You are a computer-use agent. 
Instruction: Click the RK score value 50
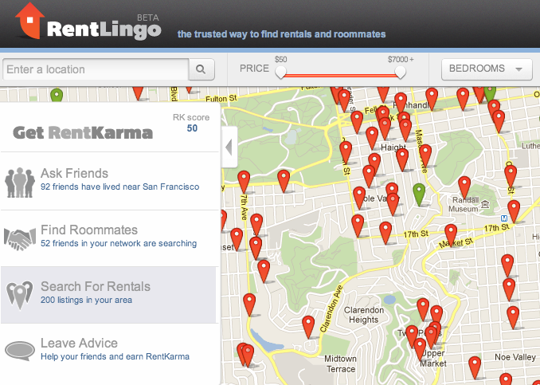point(192,128)
